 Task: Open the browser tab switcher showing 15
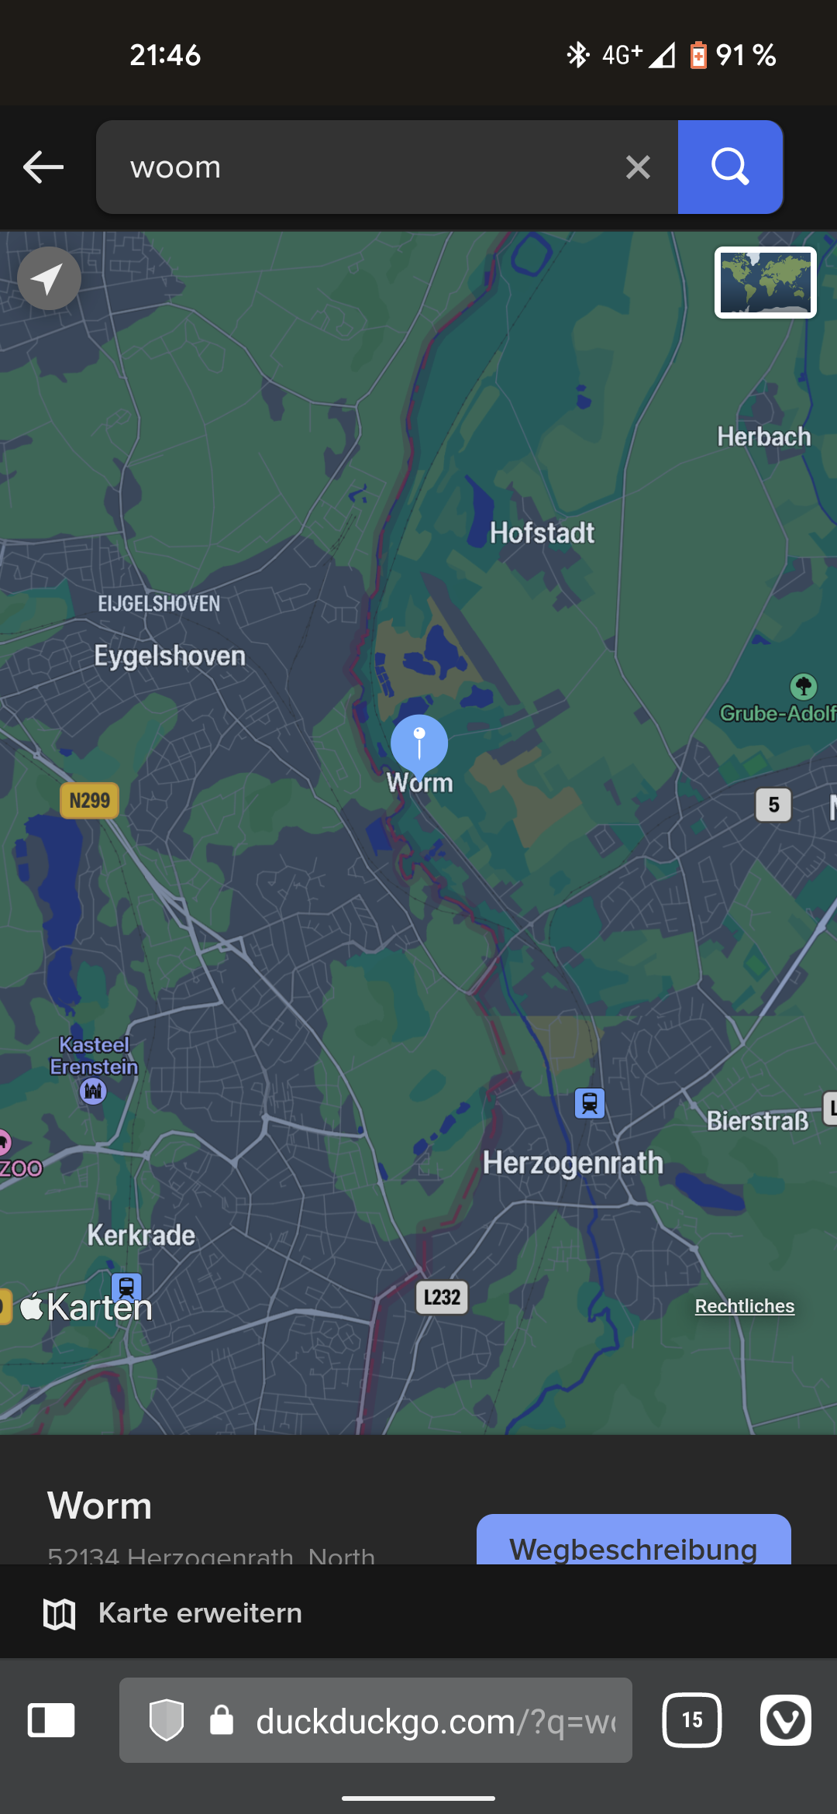692,1720
